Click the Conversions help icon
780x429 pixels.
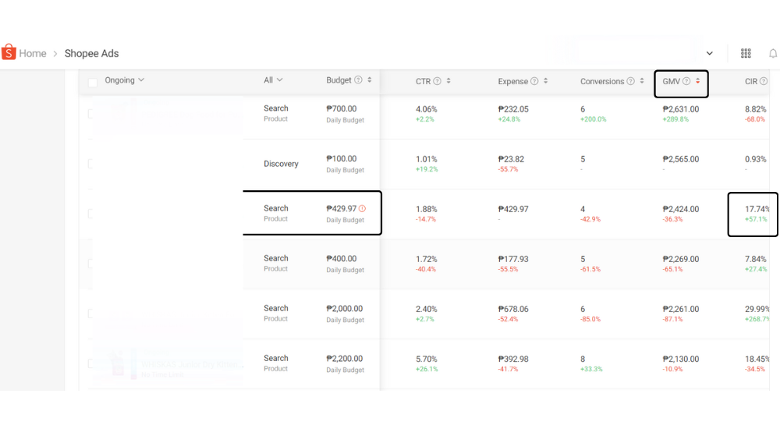630,81
